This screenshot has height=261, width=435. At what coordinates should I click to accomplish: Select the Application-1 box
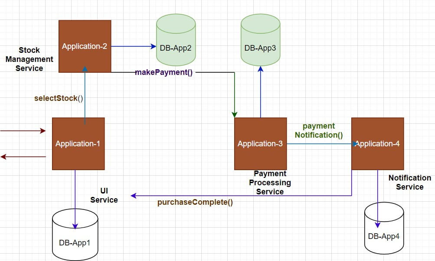click(78, 143)
